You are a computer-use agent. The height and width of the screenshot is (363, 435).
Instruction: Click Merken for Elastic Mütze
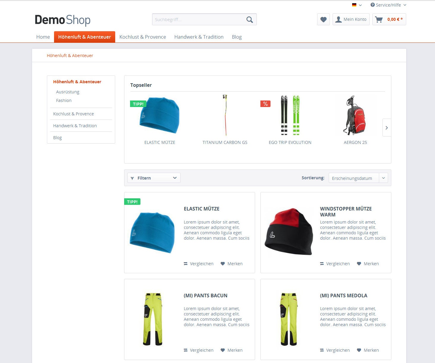pos(232,264)
